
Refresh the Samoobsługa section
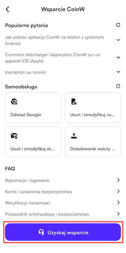[x=118, y=86]
